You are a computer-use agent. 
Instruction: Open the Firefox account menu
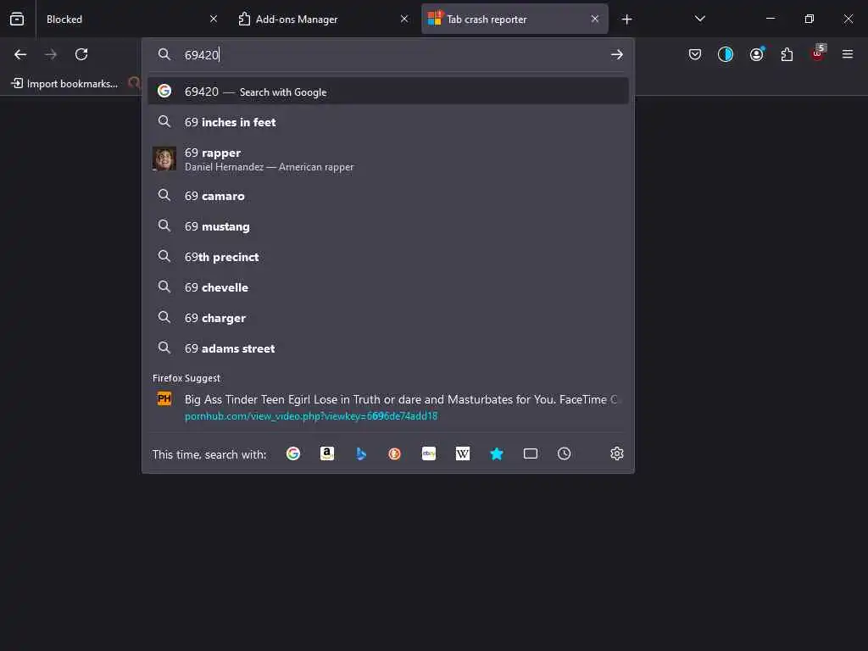757,54
